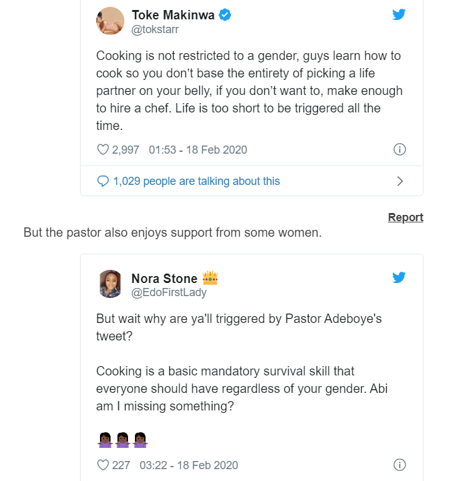Click the speech bubble conversation icon

click(x=103, y=181)
